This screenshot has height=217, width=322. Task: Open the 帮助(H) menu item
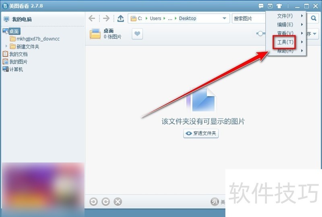click(286, 51)
